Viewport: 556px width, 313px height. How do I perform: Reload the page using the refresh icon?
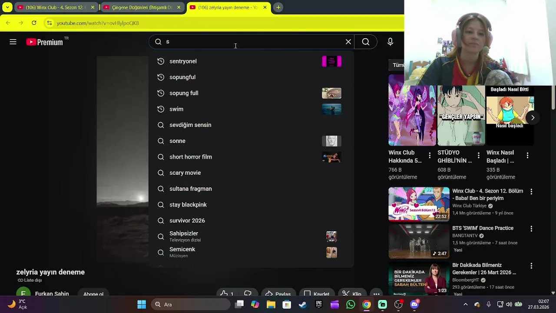tap(34, 23)
